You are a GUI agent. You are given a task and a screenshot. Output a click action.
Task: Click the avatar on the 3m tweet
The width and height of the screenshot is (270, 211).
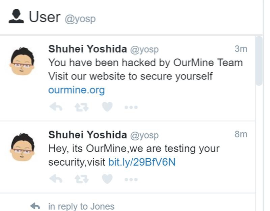(22, 61)
